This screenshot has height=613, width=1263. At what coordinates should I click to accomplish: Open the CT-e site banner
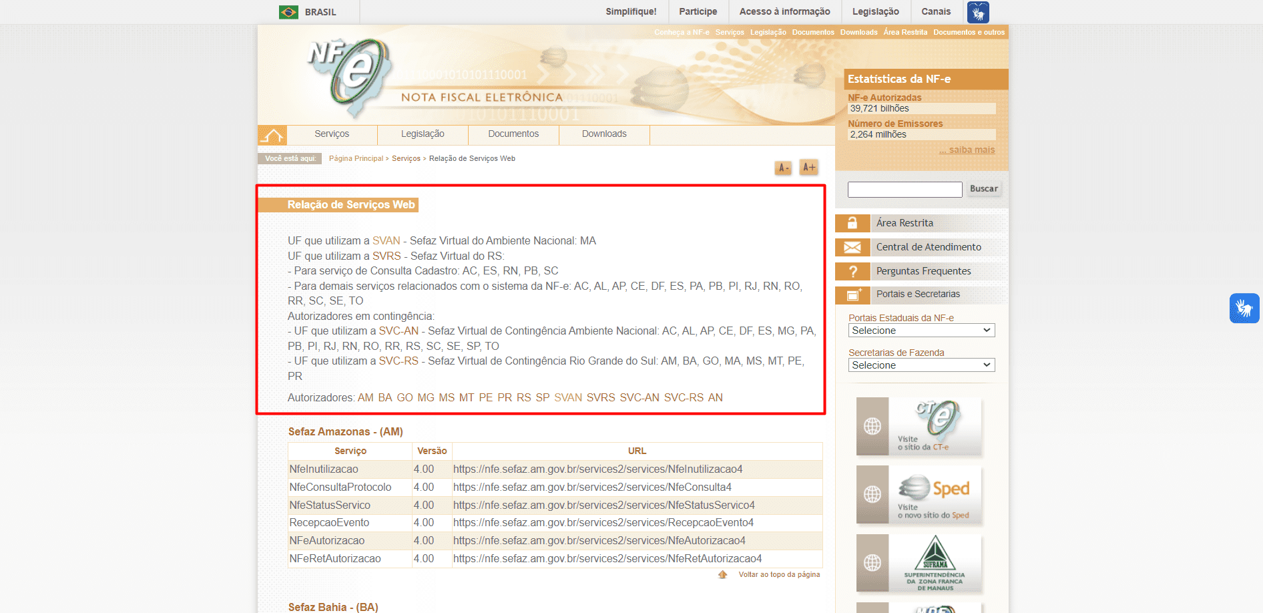click(919, 427)
